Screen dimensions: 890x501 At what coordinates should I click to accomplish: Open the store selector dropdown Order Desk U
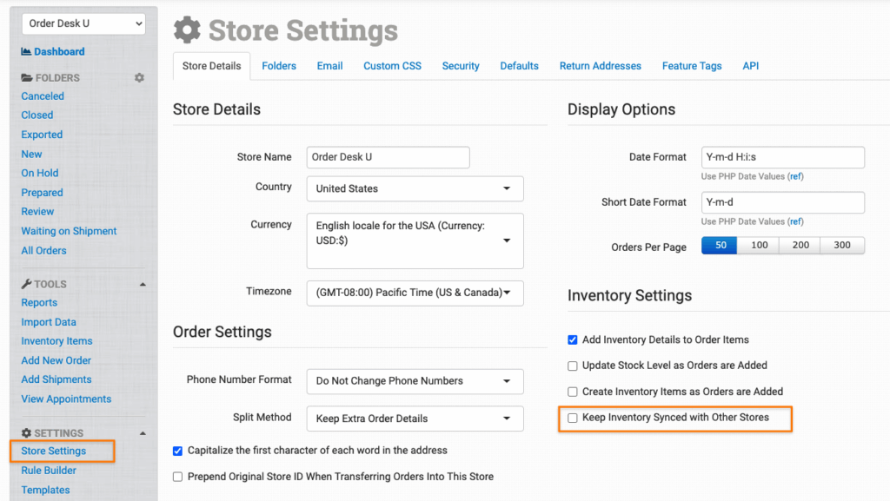click(x=83, y=23)
